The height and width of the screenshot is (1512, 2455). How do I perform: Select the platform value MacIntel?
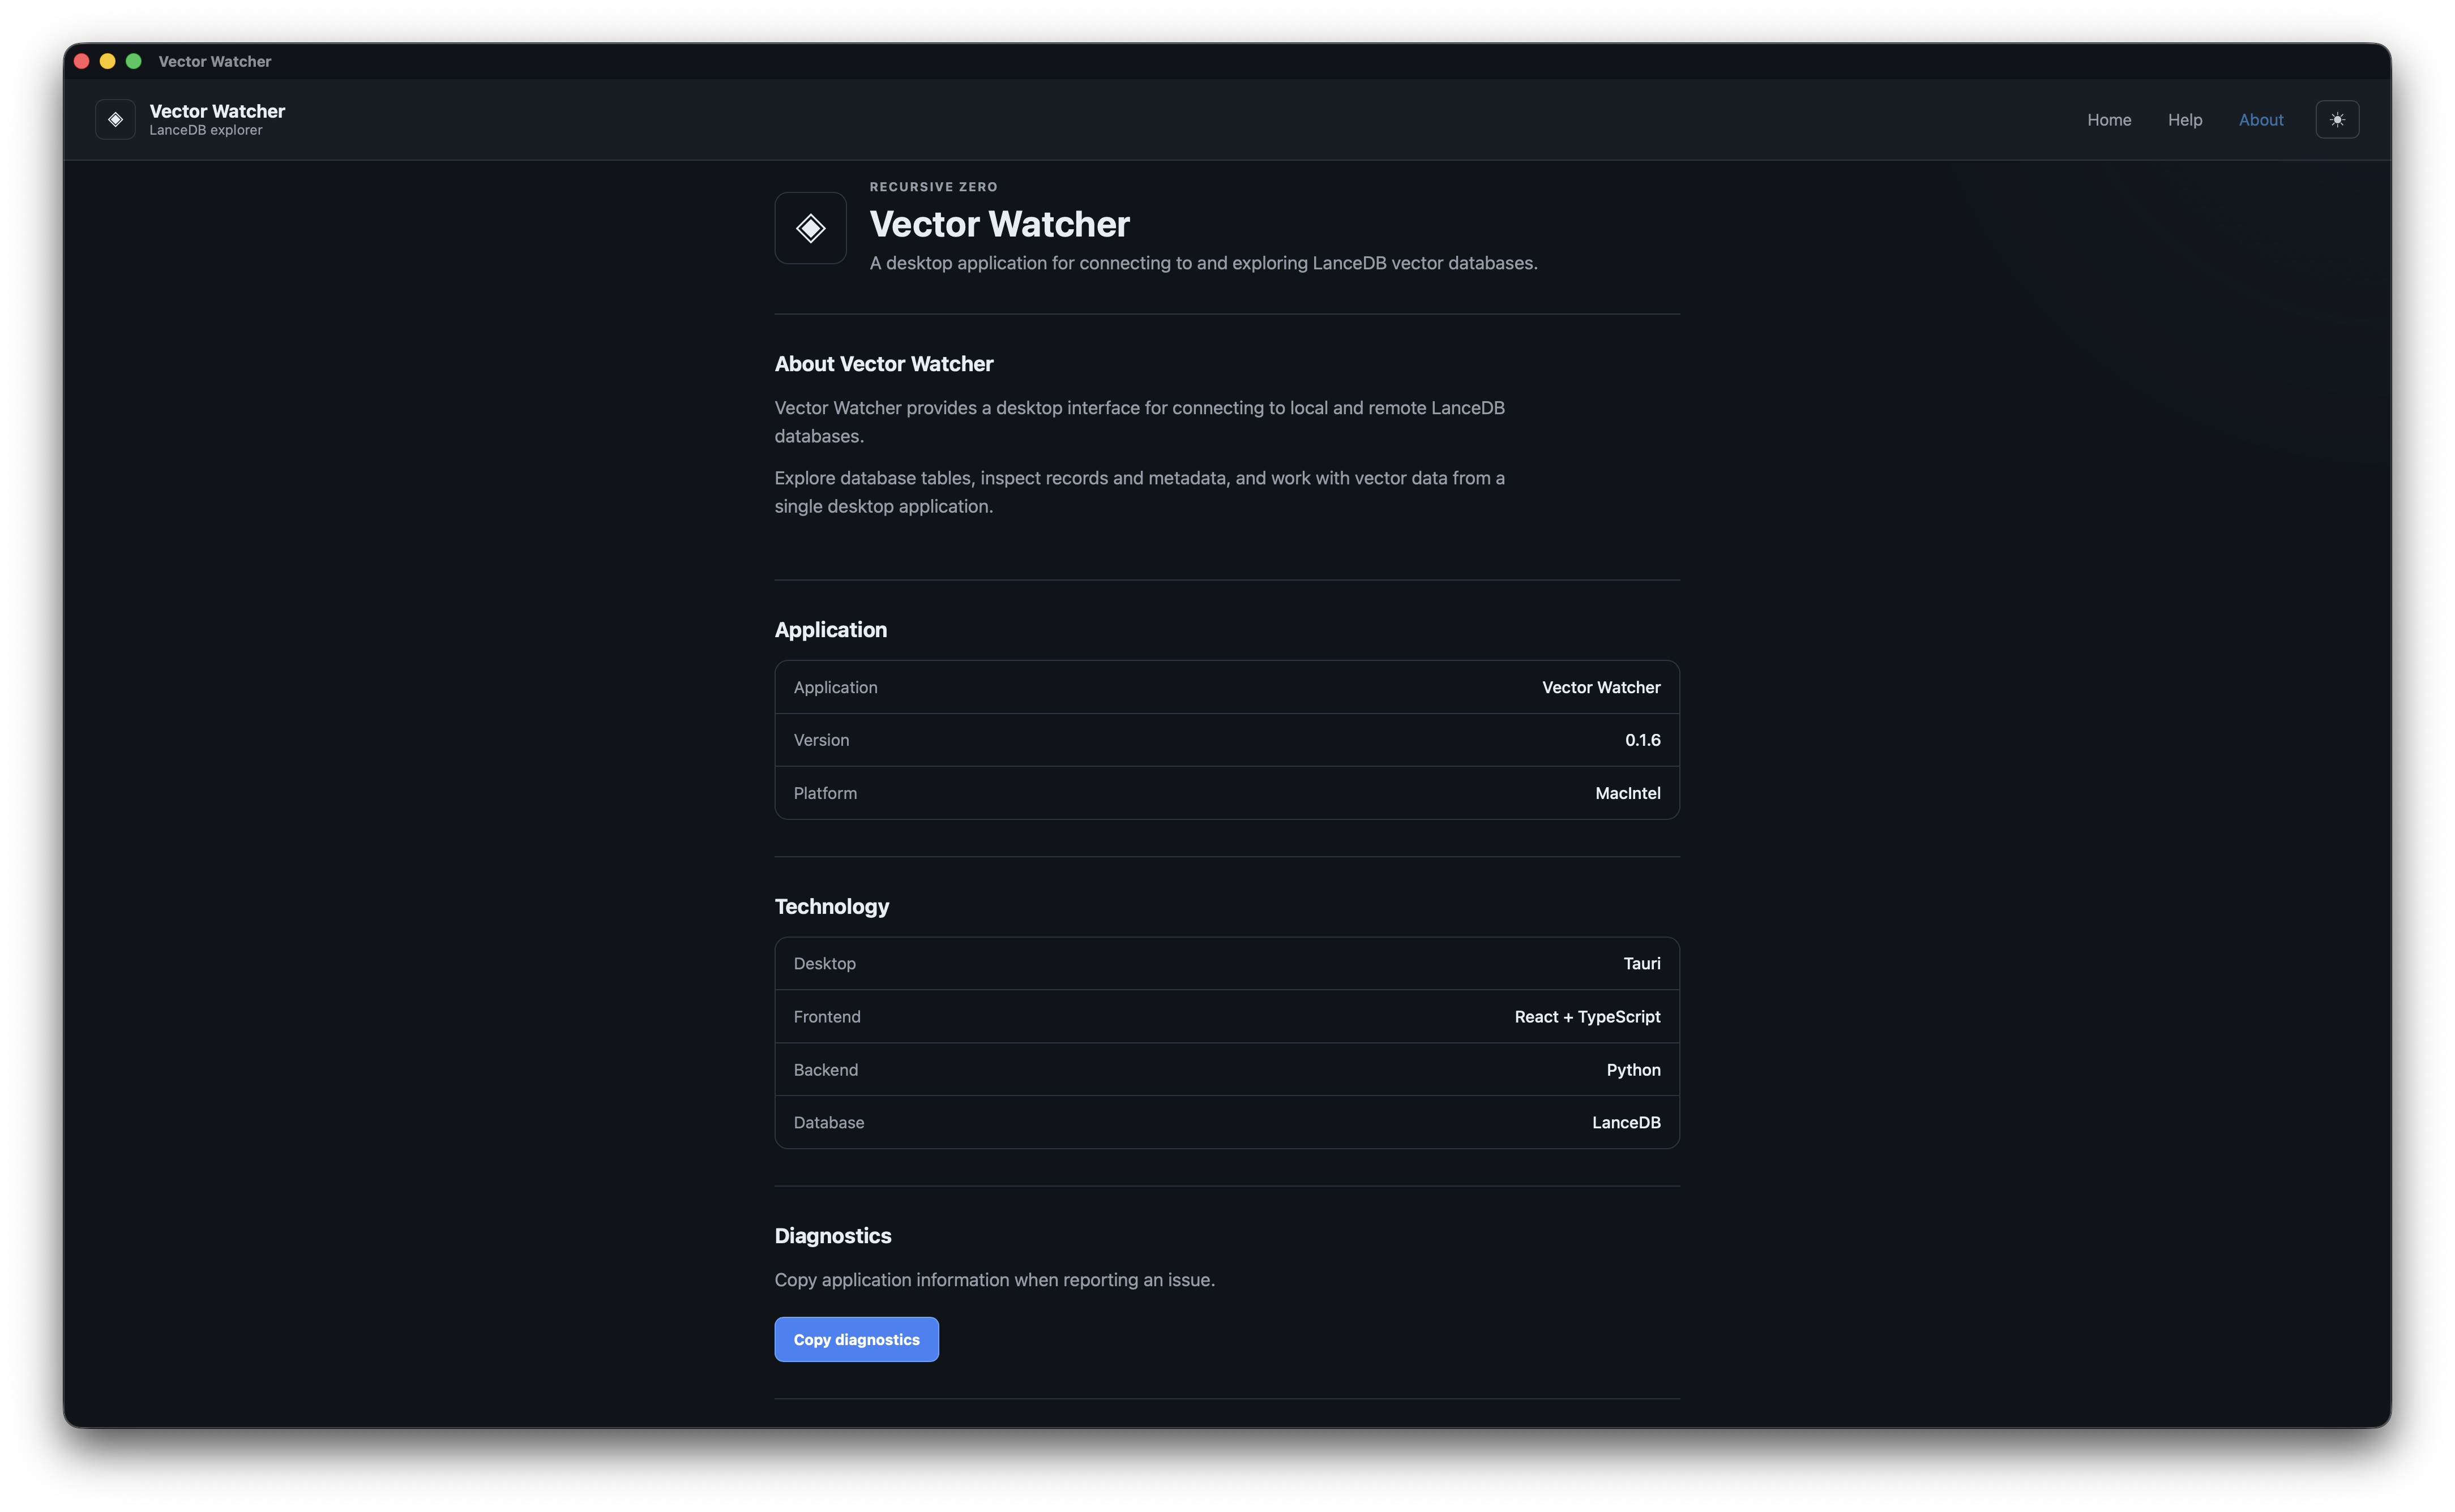(1628, 793)
